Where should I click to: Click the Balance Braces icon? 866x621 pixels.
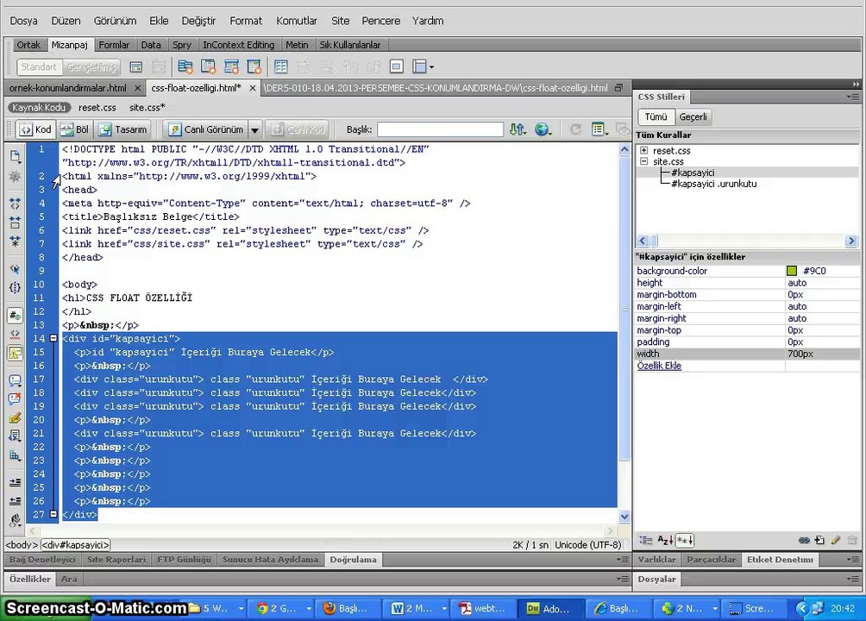tap(15, 287)
